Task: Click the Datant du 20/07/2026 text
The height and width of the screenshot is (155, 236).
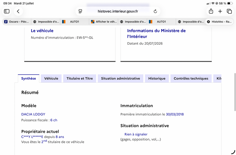Action: (x=145, y=43)
